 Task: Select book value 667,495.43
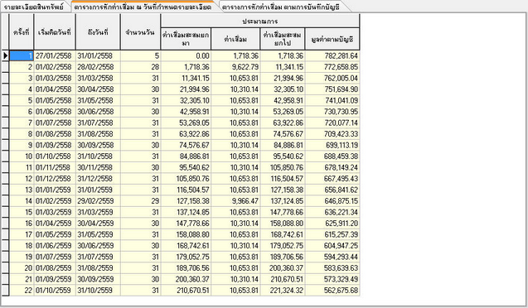(x=332, y=179)
